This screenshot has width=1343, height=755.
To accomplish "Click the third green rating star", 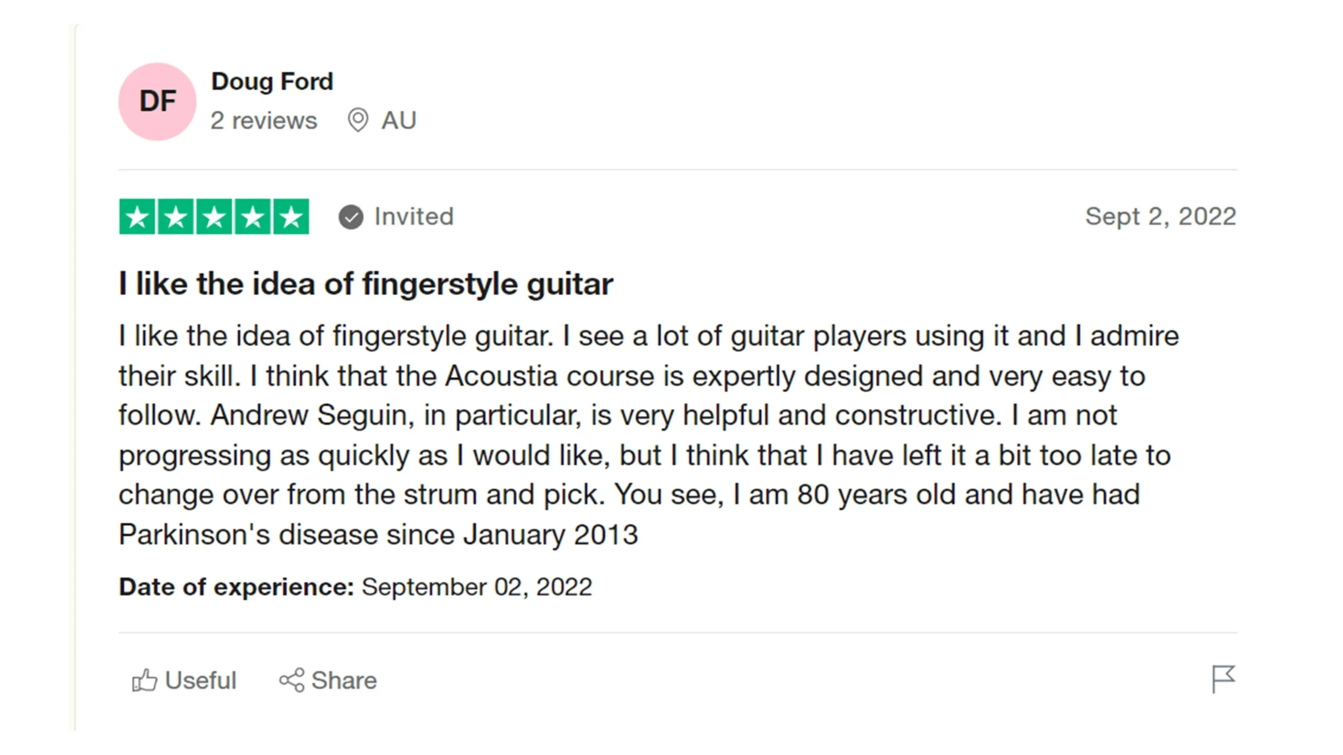I will tap(215, 217).
